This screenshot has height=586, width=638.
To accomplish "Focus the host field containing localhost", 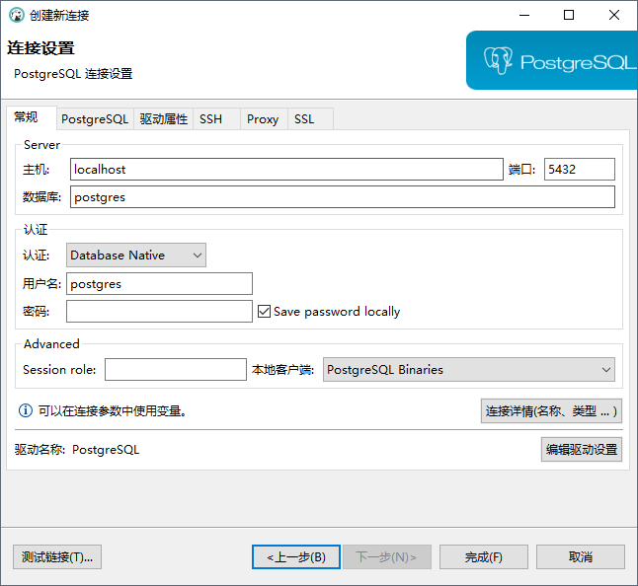I will click(286, 169).
